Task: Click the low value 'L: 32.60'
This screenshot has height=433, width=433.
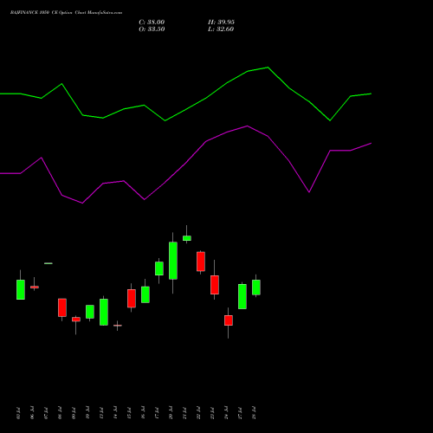Action: pos(221,29)
